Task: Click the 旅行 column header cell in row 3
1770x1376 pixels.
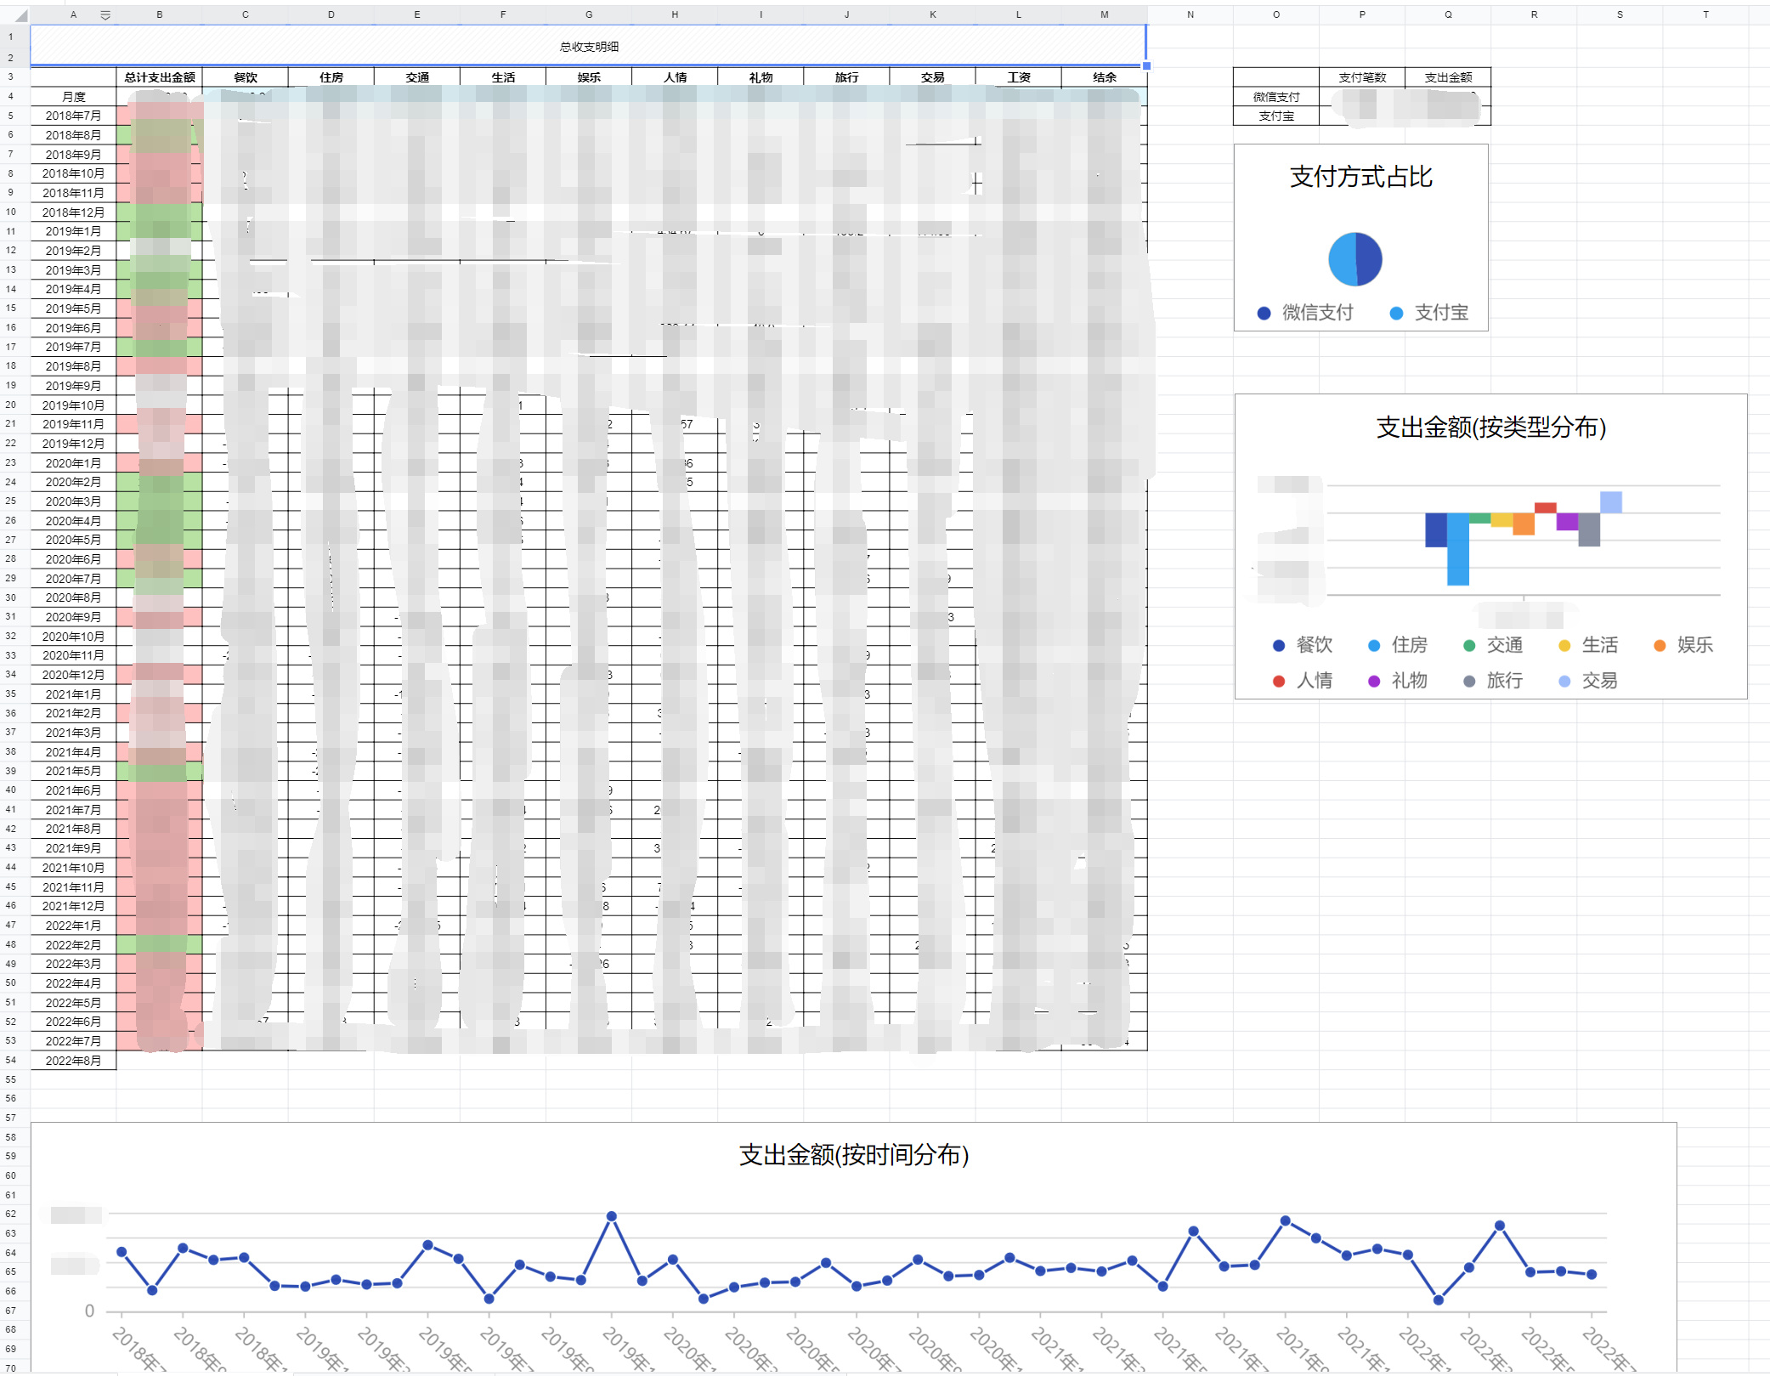Action: click(846, 77)
